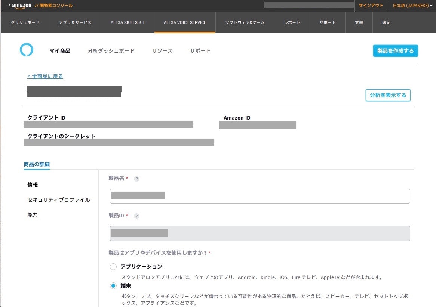This screenshot has width=436, height=307.
Task: Go to マイ商品 section
Action: 60,51
